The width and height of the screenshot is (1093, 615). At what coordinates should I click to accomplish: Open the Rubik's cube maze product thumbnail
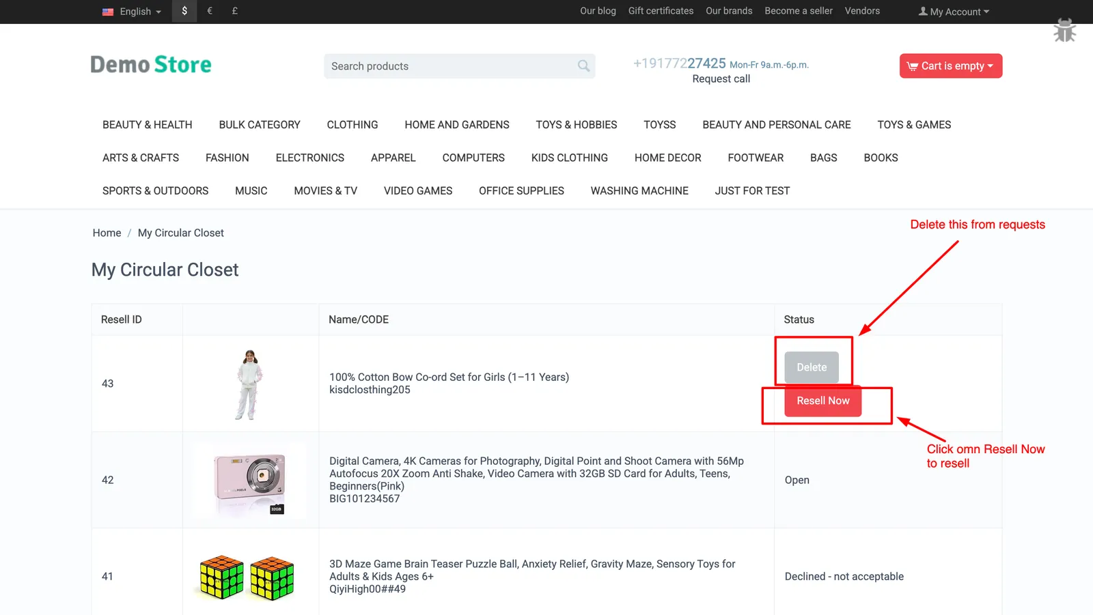tap(247, 577)
